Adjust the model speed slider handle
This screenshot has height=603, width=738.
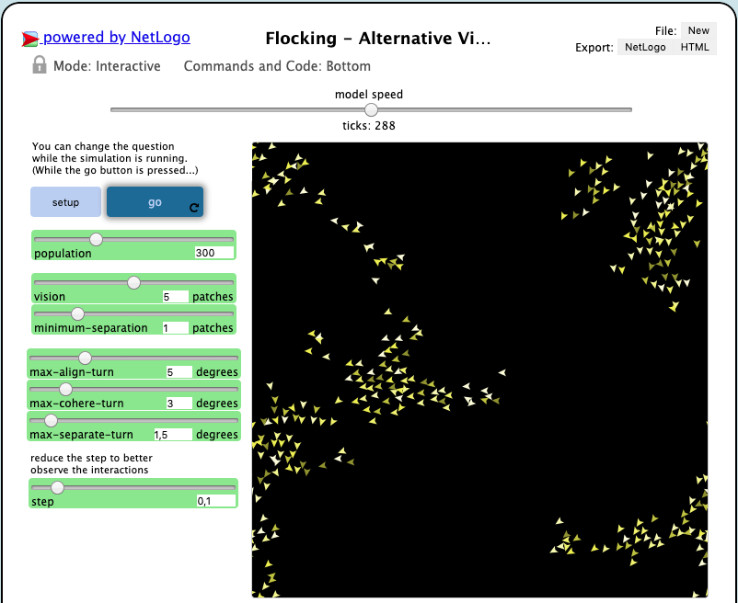pyautogui.click(x=371, y=109)
